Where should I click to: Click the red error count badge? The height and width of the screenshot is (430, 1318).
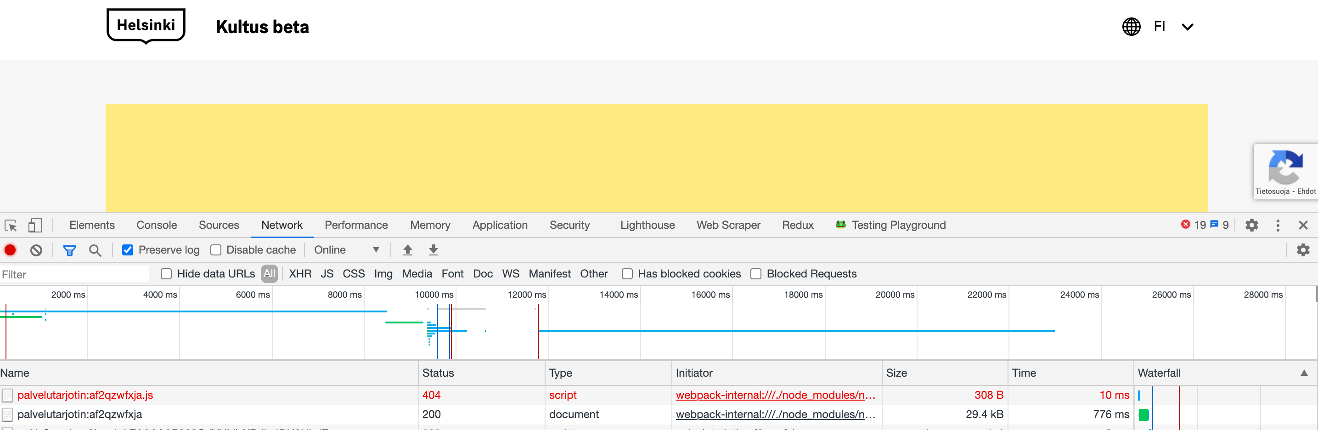coord(1193,225)
